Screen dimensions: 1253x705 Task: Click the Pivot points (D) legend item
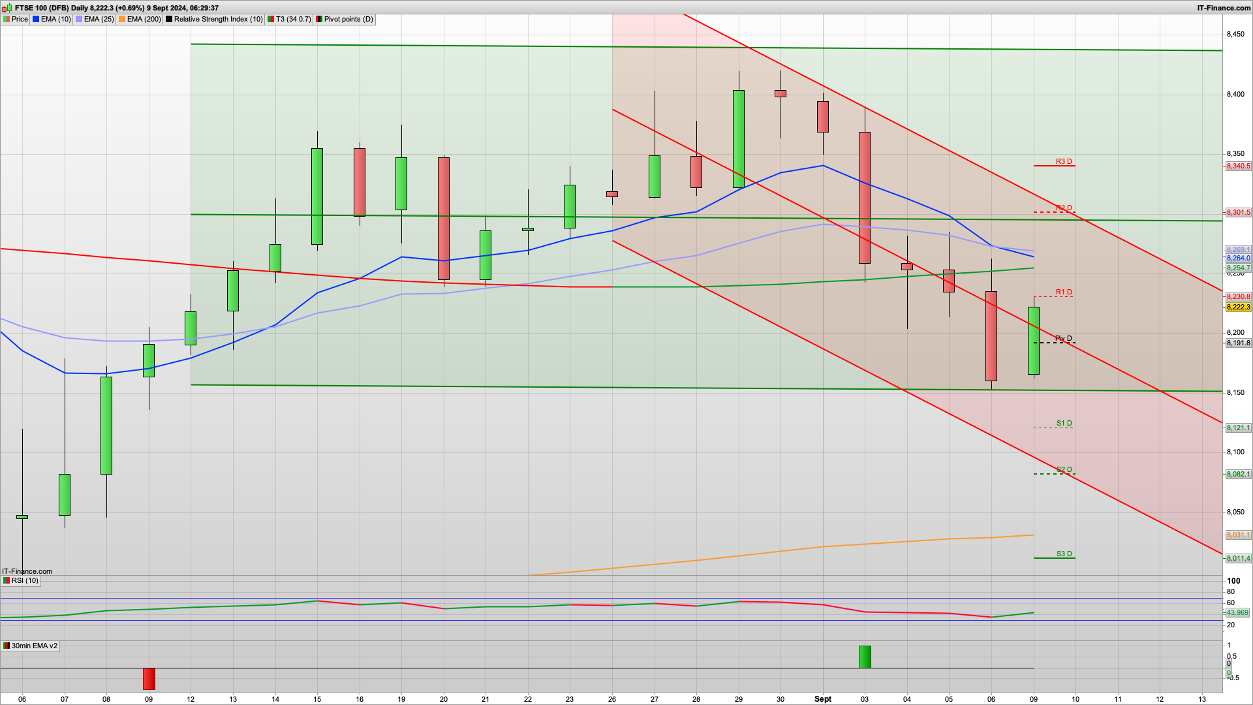(x=346, y=19)
